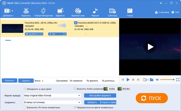The image size is (181, 111).
Task: Enable Выключить ПК после конвертации checkbox
Action: pos(25,107)
